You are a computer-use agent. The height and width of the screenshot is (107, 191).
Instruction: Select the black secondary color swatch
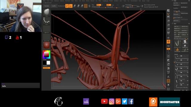coord(45,63)
